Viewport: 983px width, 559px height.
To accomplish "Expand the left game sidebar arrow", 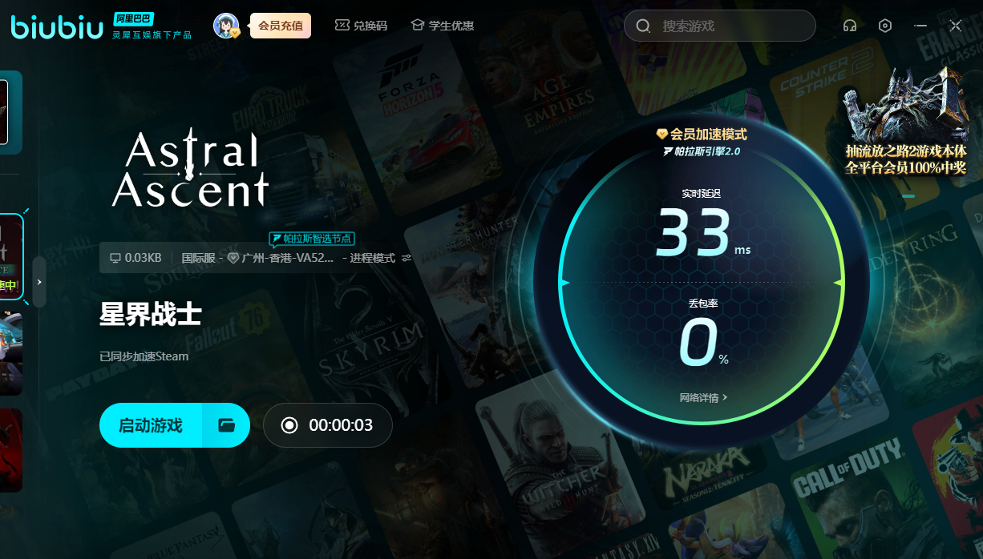I will 38,282.
